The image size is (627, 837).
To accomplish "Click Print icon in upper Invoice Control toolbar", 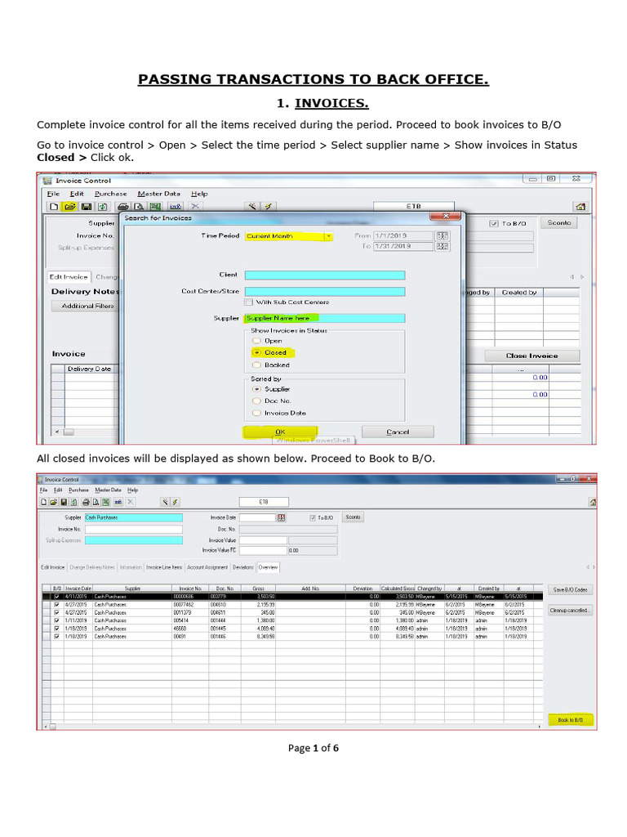I will tap(122, 207).
